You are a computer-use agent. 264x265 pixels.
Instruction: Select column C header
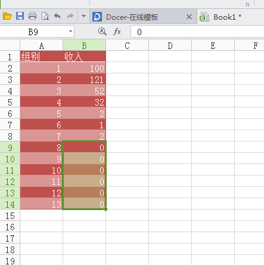(x=128, y=45)
